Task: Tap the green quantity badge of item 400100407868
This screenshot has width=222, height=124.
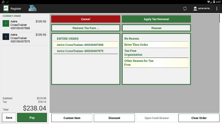Action: [x=6, y=23]
